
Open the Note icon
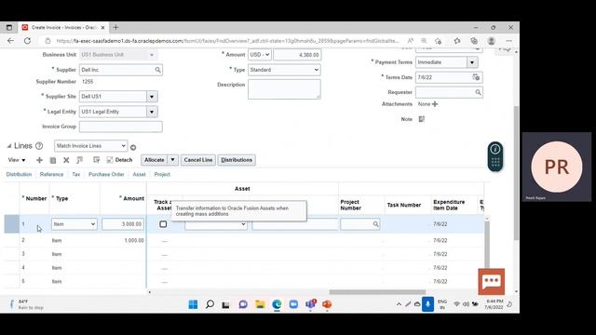click(422, 119)
